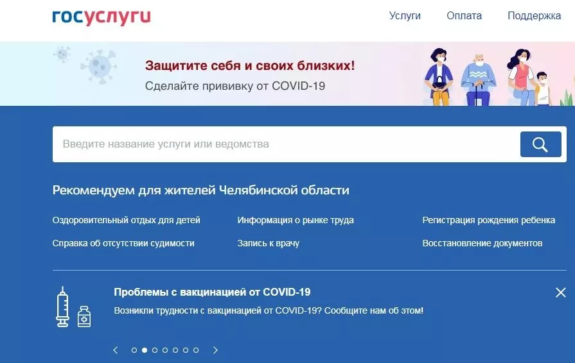Click the service name search field
Screen dimensions: 575x363
pyautogui.click(x=283, y=144)
